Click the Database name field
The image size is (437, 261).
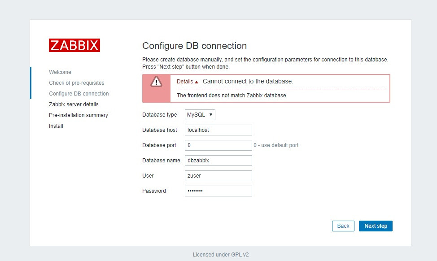point(218,161)
